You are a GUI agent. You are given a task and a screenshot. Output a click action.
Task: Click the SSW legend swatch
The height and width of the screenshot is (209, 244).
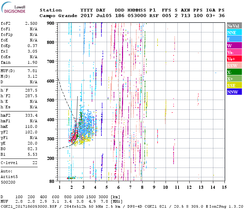[x=234, y=65]
